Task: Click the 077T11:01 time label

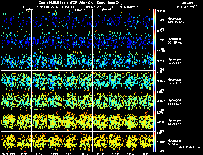Action: [9, 154]
